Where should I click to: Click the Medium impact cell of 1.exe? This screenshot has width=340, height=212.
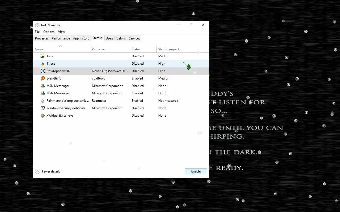[x=164, y=56]
